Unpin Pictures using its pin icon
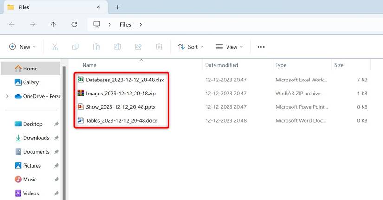This screenshot has width=383, height=200. (57, 166)
